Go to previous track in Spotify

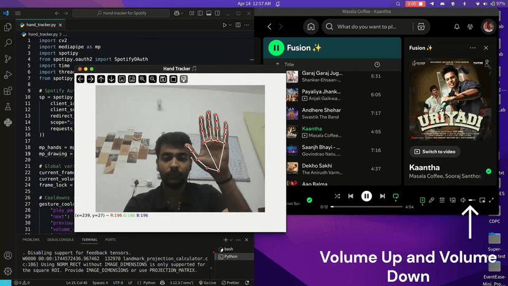coord(351,196)
